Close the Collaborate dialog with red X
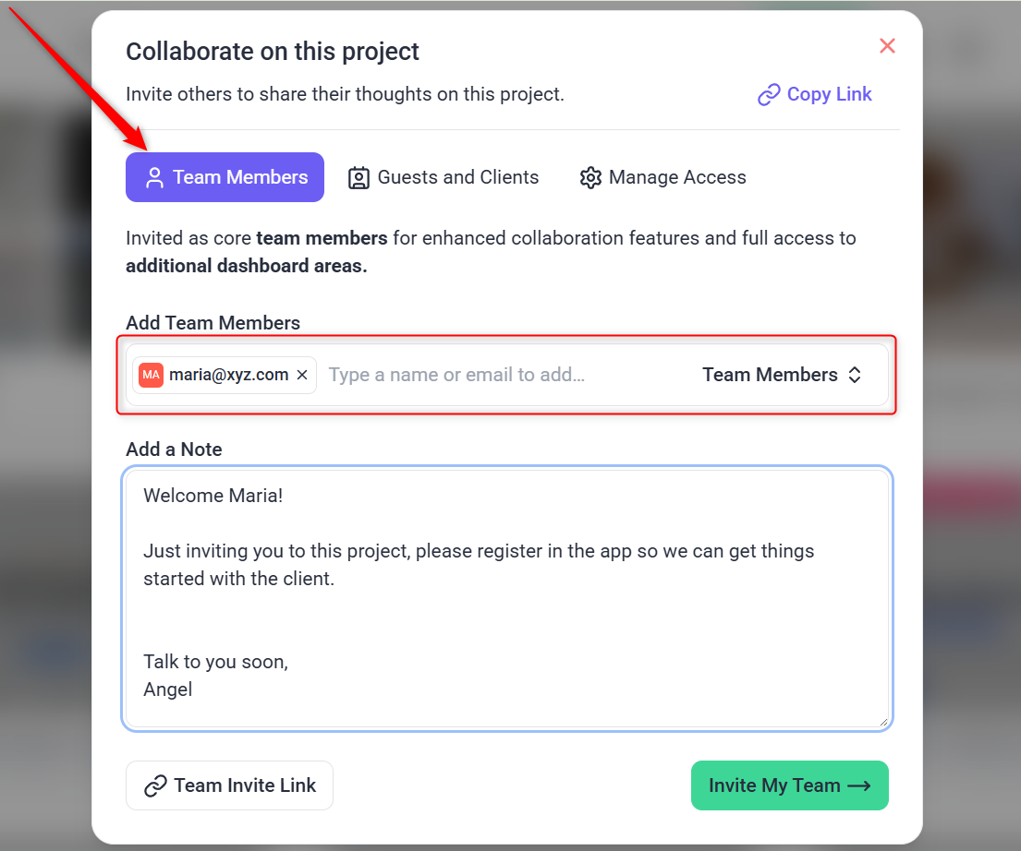 887,46
